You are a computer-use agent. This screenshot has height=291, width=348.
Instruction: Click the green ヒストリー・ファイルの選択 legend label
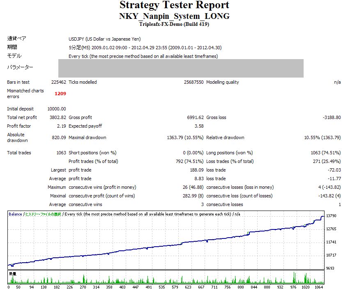coord(43,214)
